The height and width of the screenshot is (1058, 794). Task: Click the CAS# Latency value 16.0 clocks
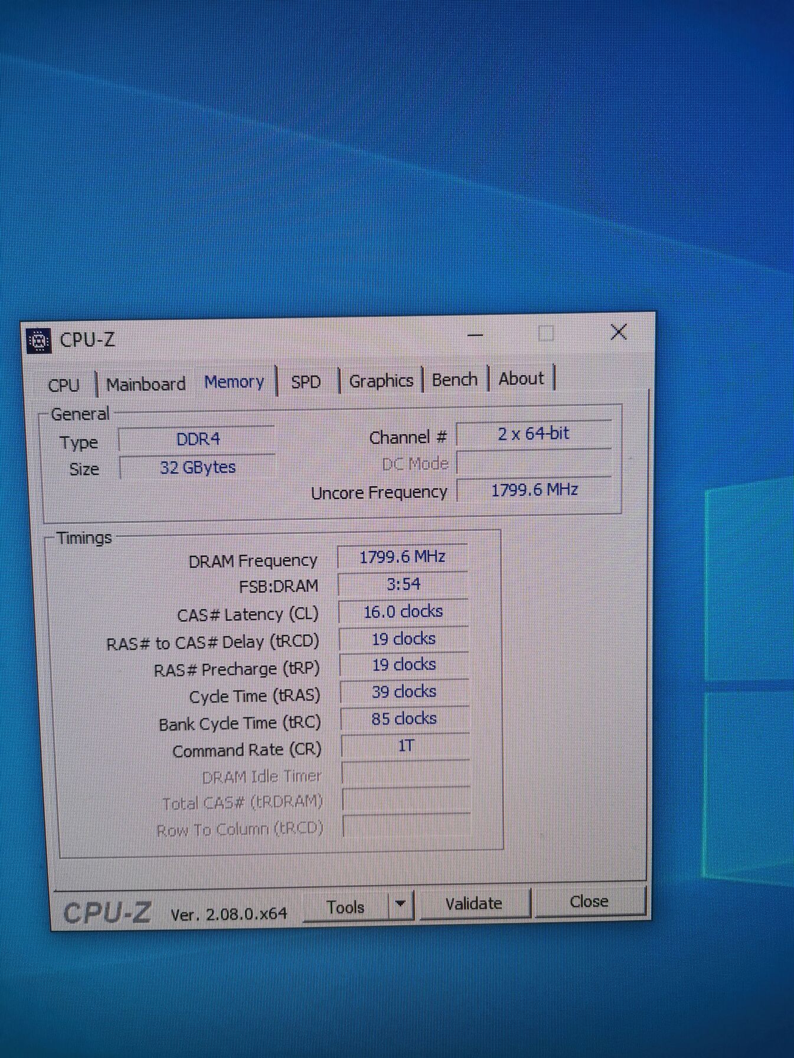point(403,612)
